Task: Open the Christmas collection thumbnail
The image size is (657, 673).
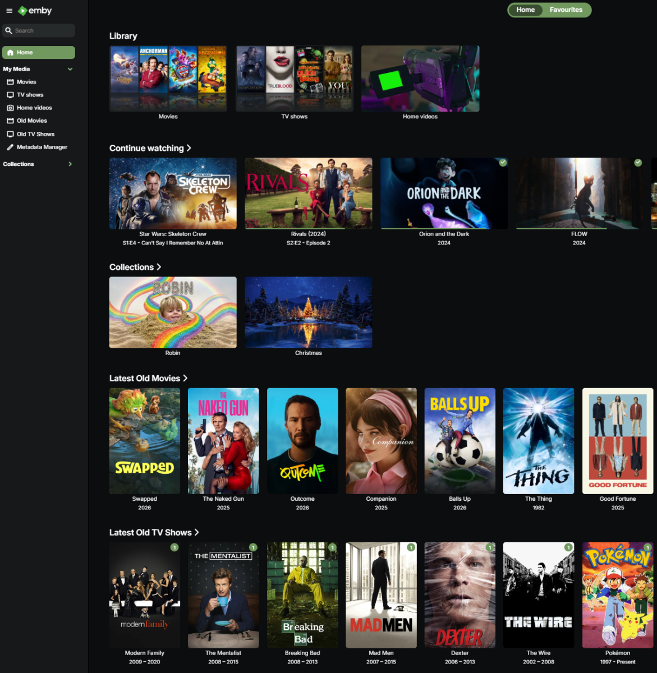Action: pos(309,312)
